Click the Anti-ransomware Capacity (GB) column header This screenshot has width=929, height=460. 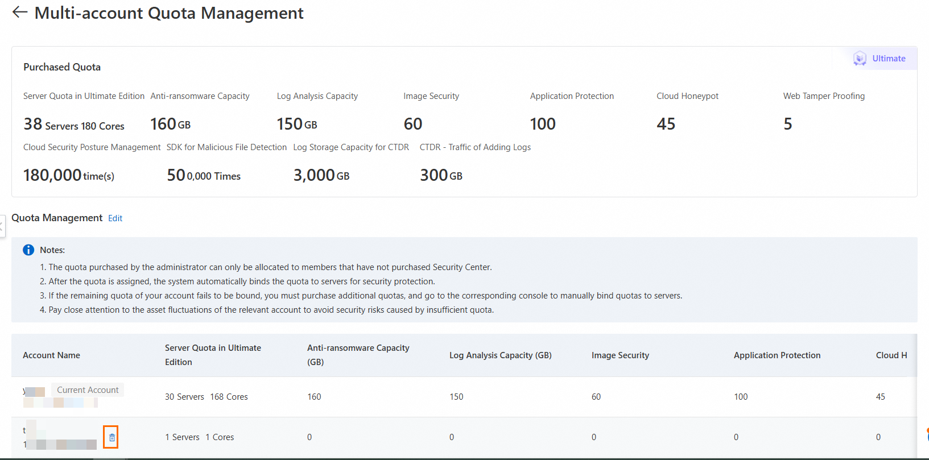click(358, 355)
